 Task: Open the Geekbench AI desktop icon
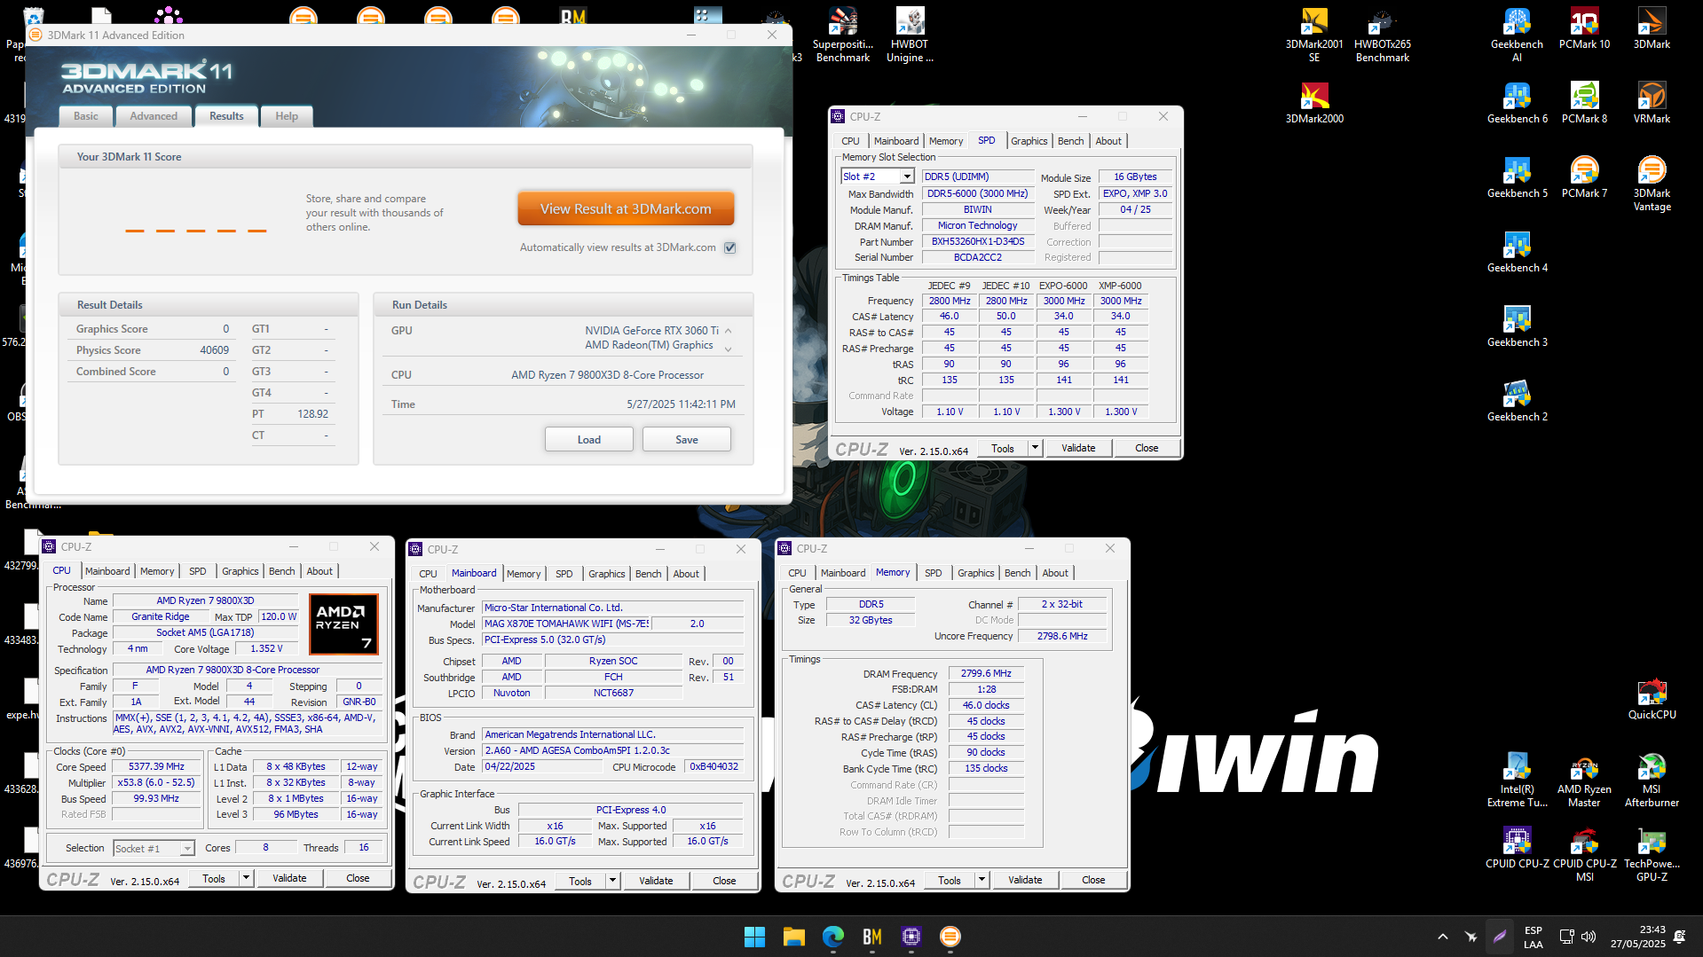point(1517,35)
